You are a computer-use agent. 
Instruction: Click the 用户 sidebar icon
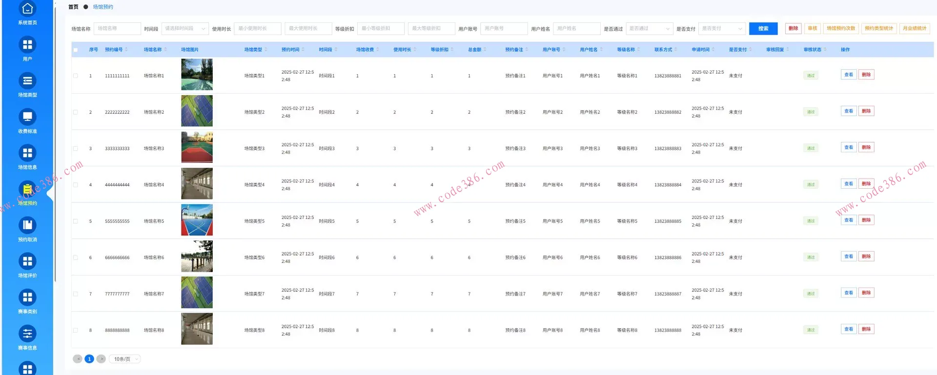pyautogui.click(x=27, y=45)
